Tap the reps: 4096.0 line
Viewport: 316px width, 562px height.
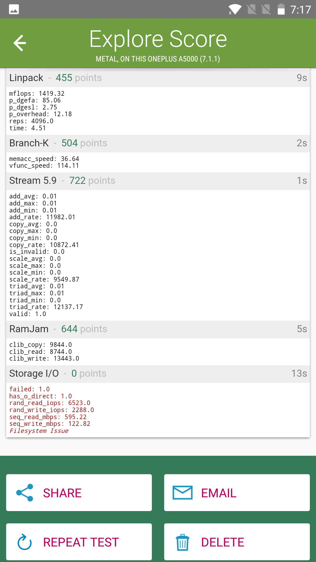pyautogui.click(x=31, y=121)
